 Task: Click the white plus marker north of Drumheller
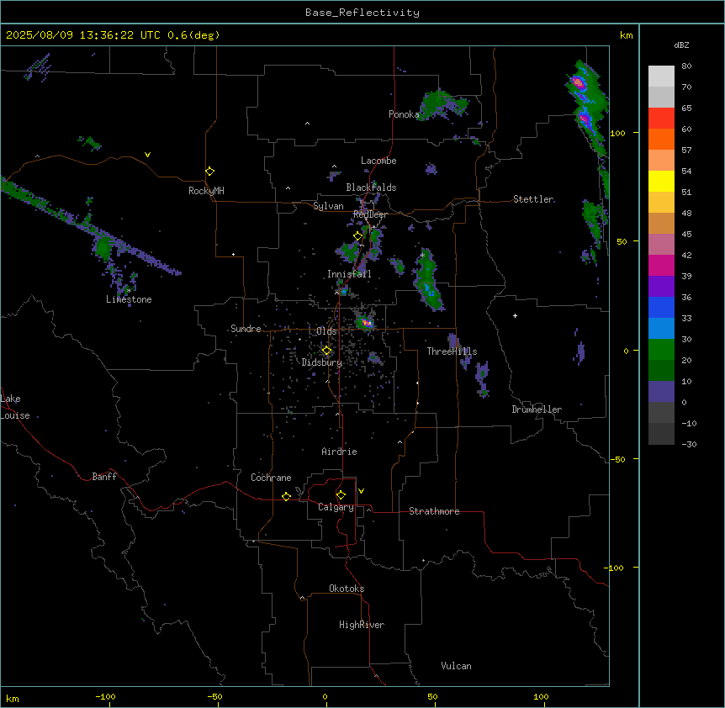coord(515,315)
